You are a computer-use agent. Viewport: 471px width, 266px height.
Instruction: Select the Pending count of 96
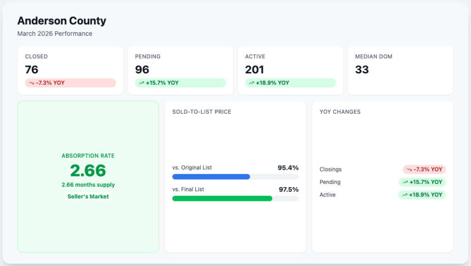point(142,70)
